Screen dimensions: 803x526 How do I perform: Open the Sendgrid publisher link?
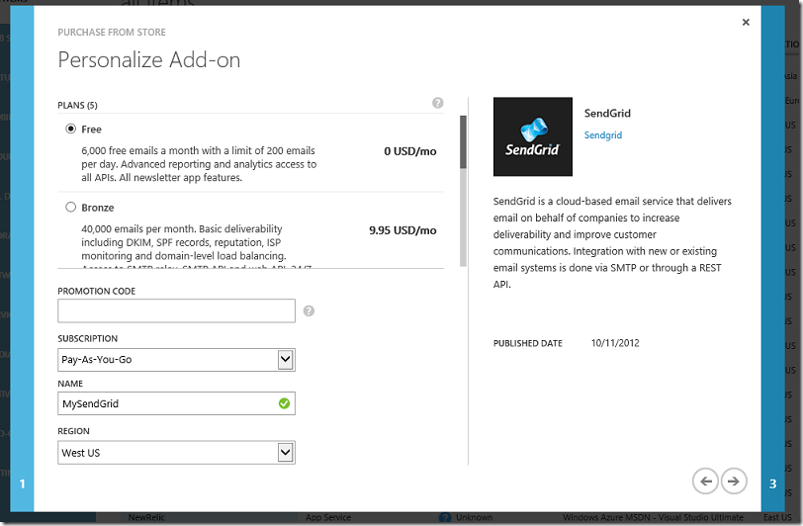coord(603,135)
